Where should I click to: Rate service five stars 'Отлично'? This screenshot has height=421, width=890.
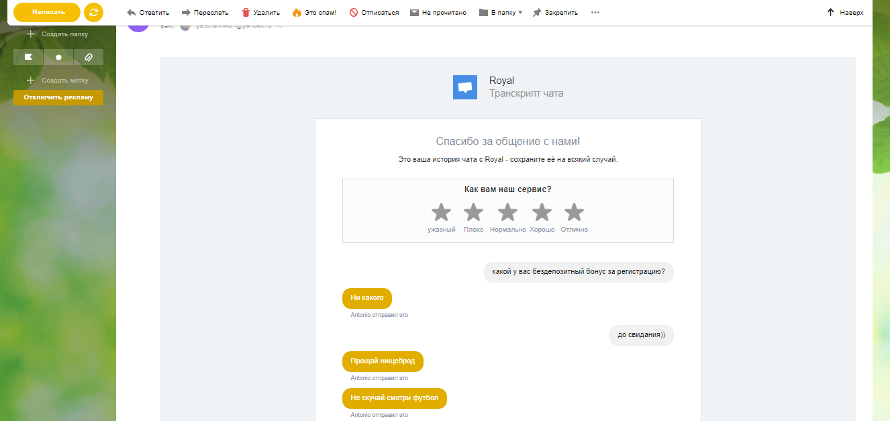pos(574,213)
